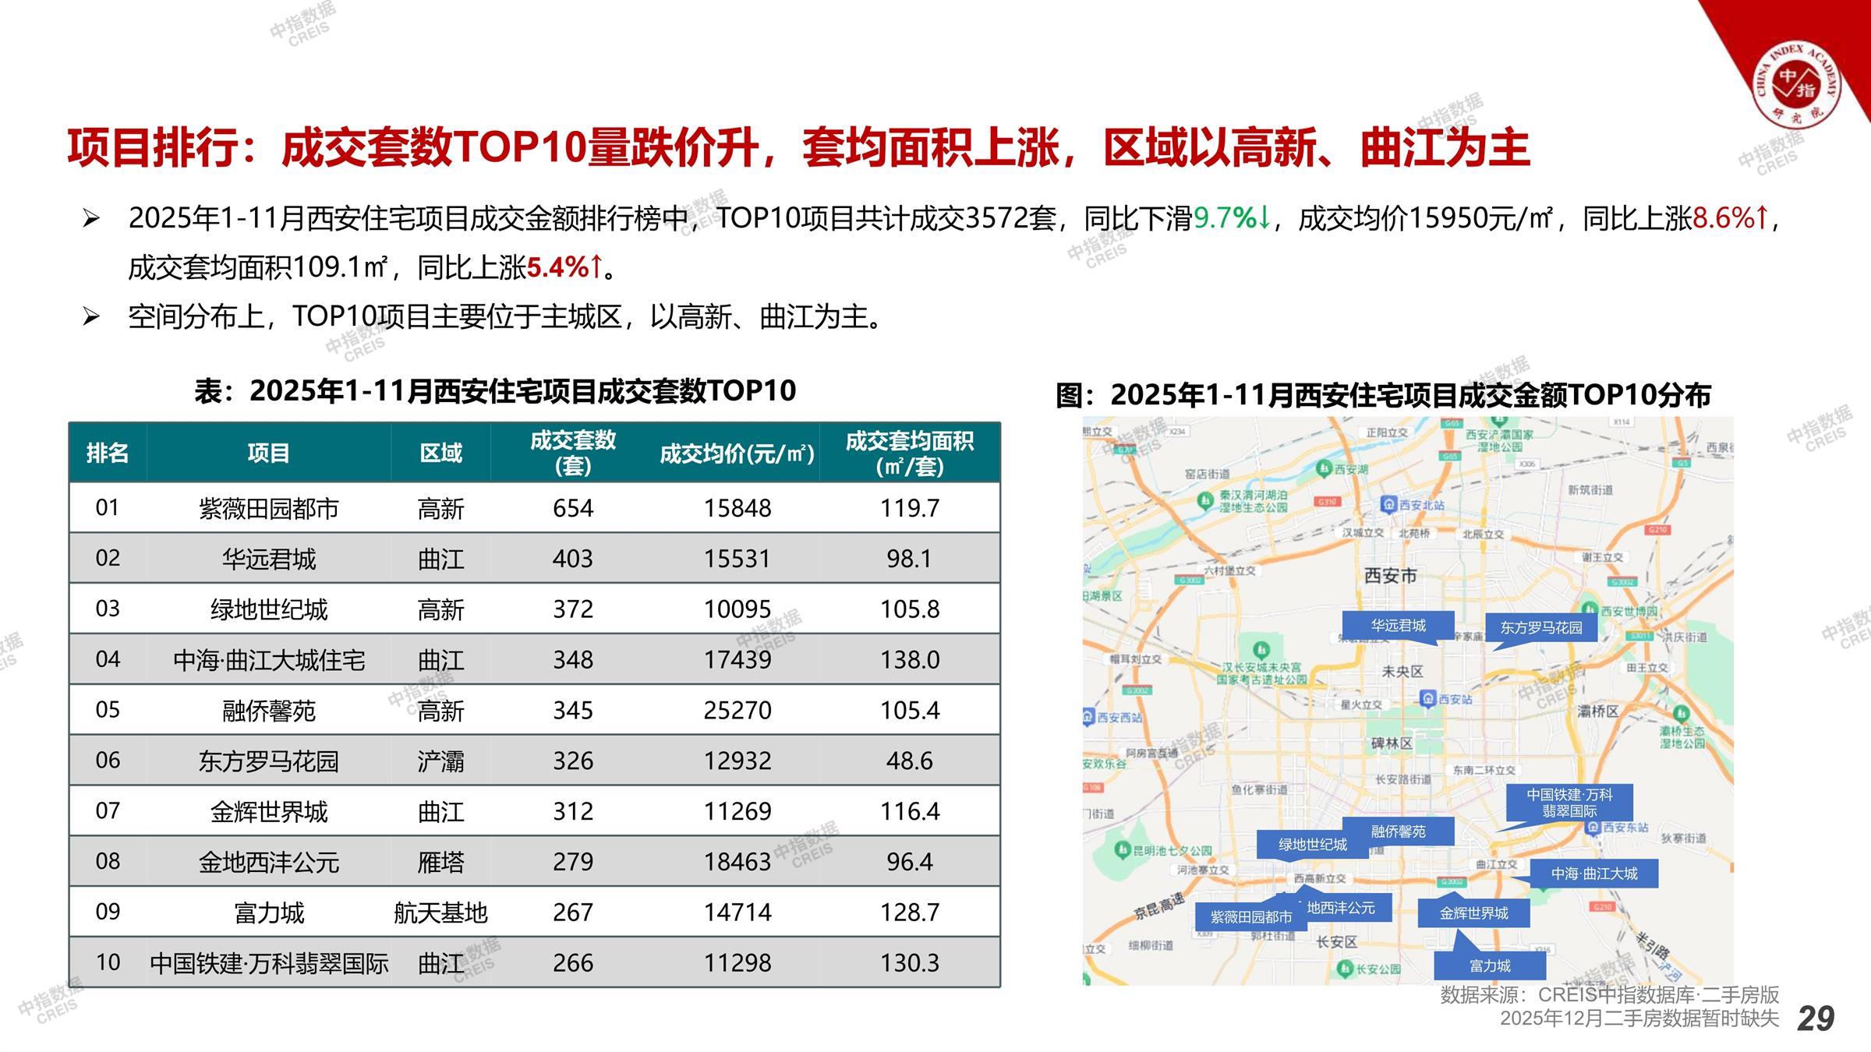Select the 东方罗马花园 map callout
The image size is (1871, 1052).
click(x=1540, y=627)
